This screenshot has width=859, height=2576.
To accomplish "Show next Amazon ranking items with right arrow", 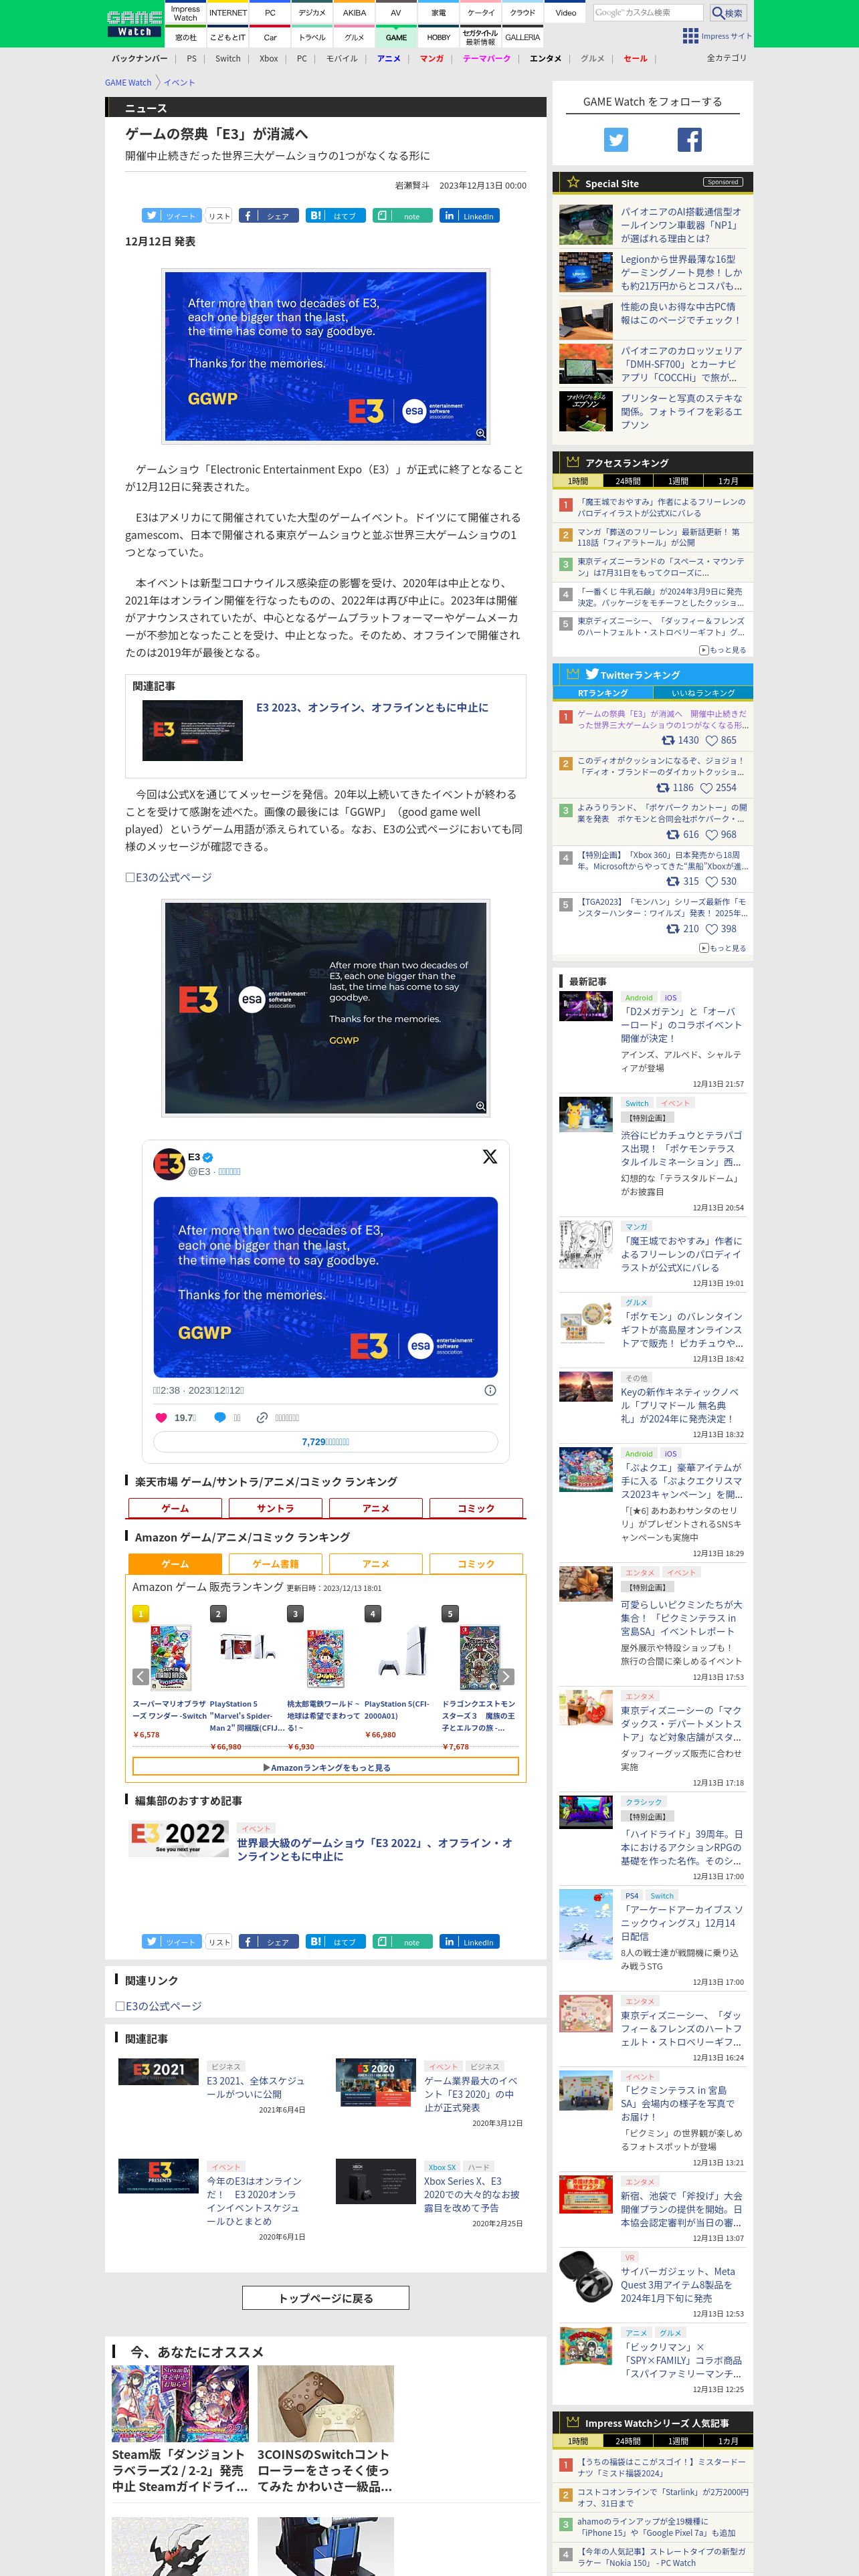I will click(x=507, y=1677).
